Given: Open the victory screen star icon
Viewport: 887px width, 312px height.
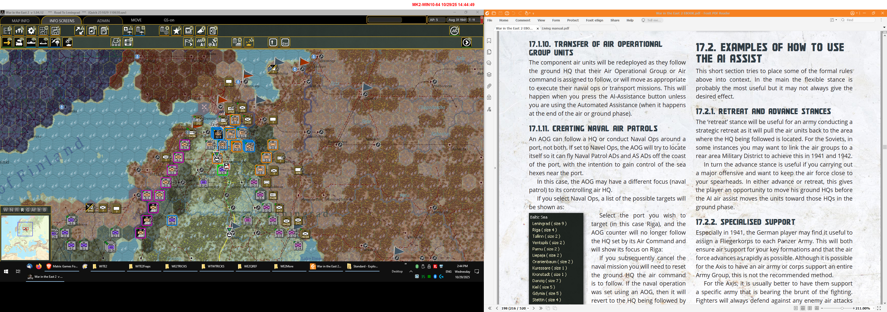Looking at the screenshot, I should click(x=176, y=31).
